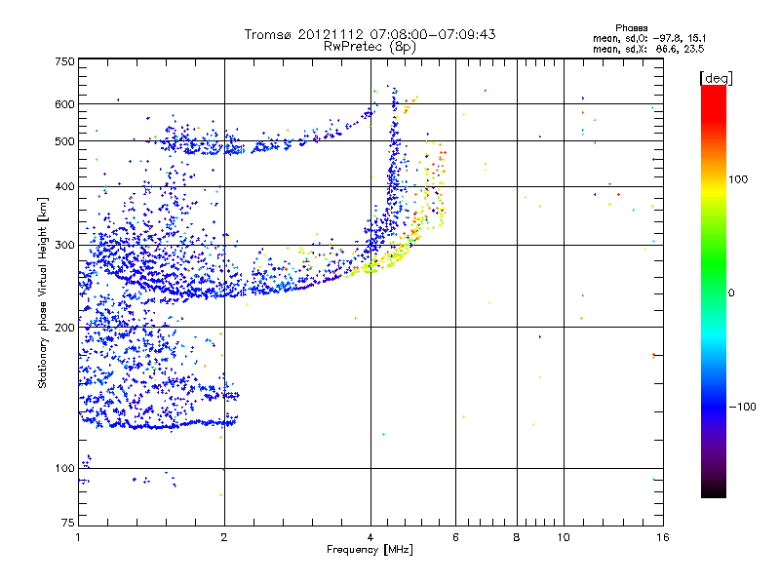This screenshot has width=780, height=585.
Task: Click the subtitle 'RwPretec (8p)'
Action: point(370,47)
